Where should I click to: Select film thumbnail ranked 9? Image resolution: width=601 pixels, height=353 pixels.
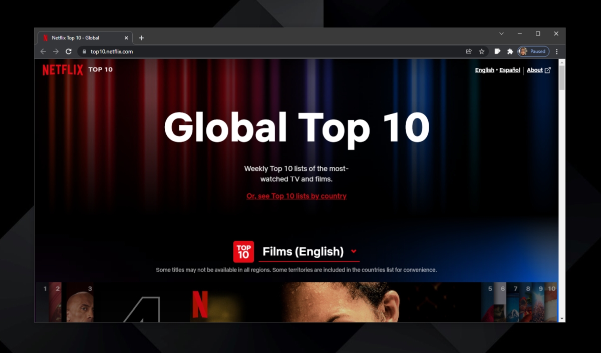pos(538,302)
